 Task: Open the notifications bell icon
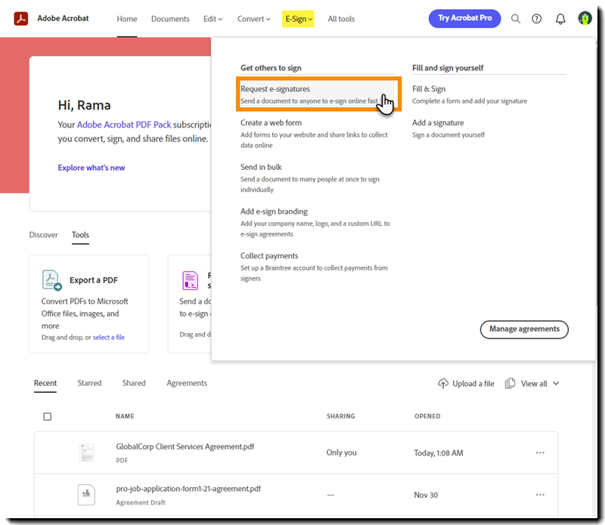click(x=560, y=18)
